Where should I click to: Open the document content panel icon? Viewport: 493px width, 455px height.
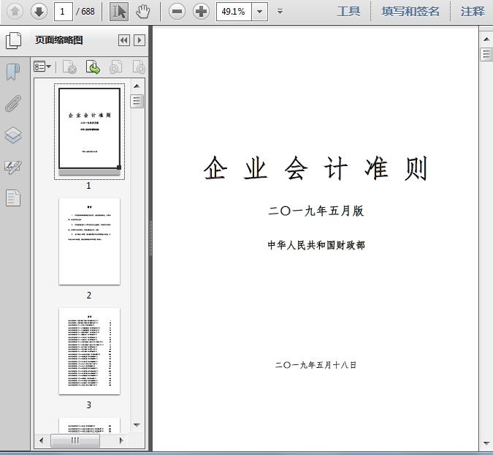(13, 198)
